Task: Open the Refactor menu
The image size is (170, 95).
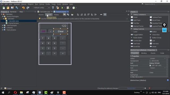Action: (31, 4)
